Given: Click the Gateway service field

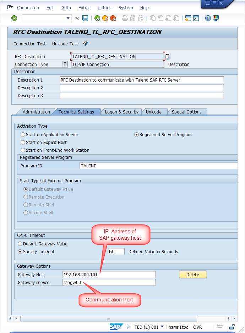Looking at the screenshot, I should (x=109, y=282).
